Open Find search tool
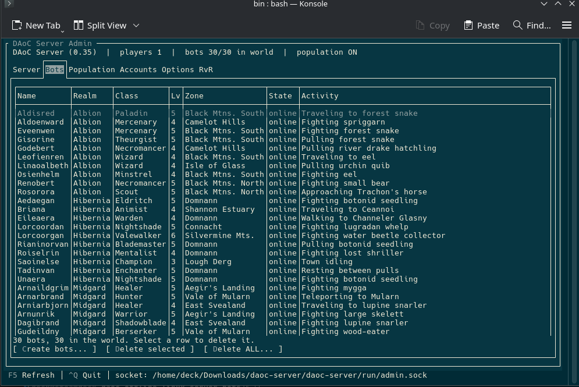 click(532, 26)
